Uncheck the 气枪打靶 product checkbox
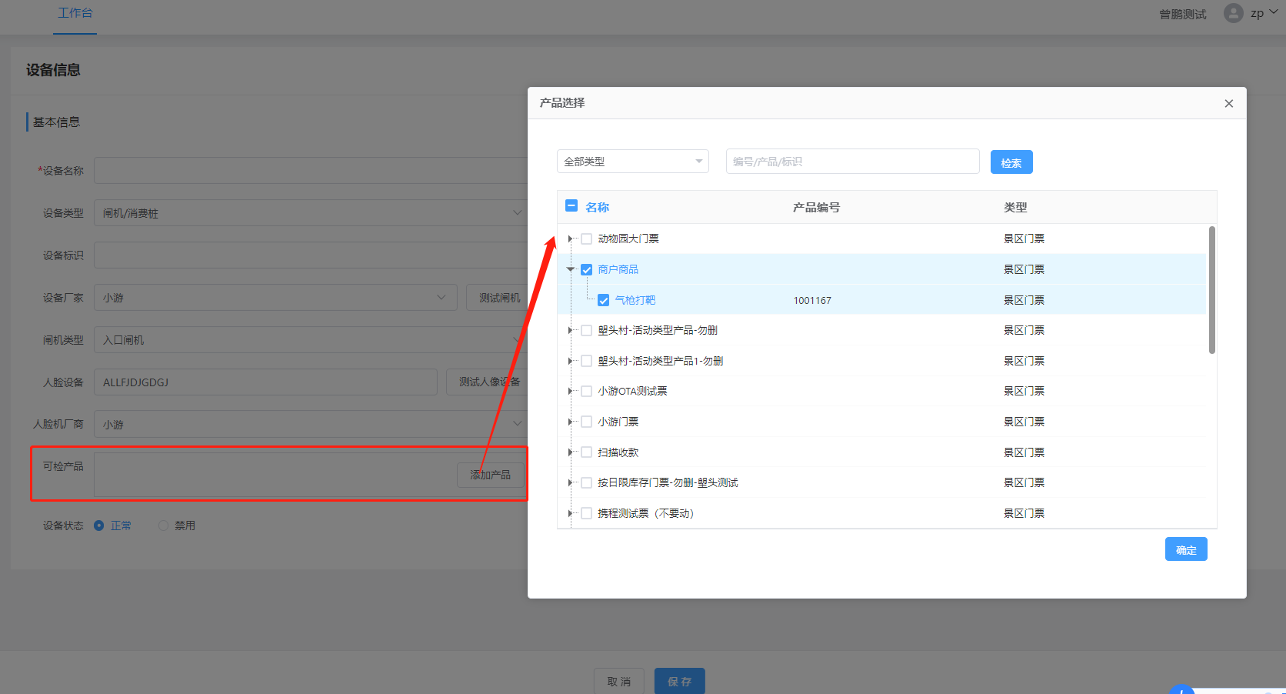The width and height of the screenshot is (1286, 694). tap(604, 300)
